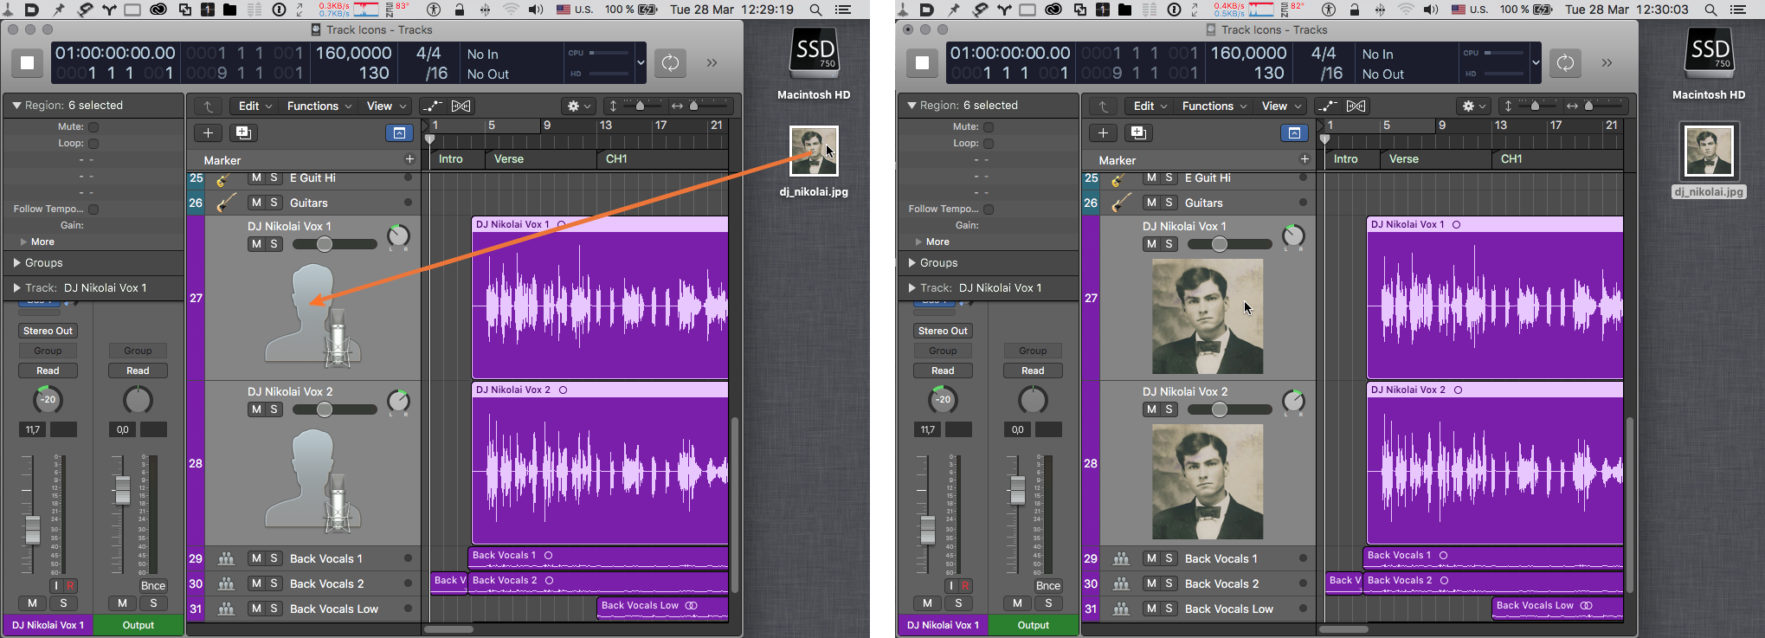This screenshot has width=1765, height=638.
Task: Toggle the blue global tracks button, 12:29:19 screenshot
Action: (x=399, y=132)
